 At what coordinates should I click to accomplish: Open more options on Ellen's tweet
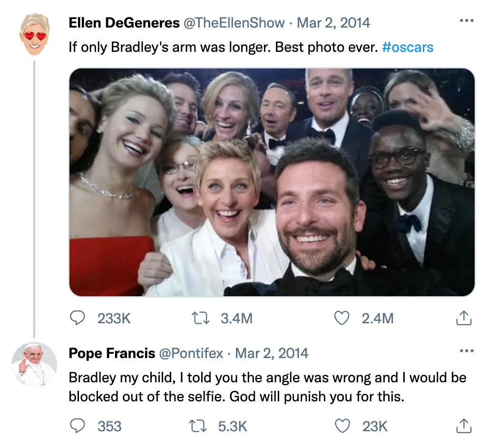coord(466,21)
